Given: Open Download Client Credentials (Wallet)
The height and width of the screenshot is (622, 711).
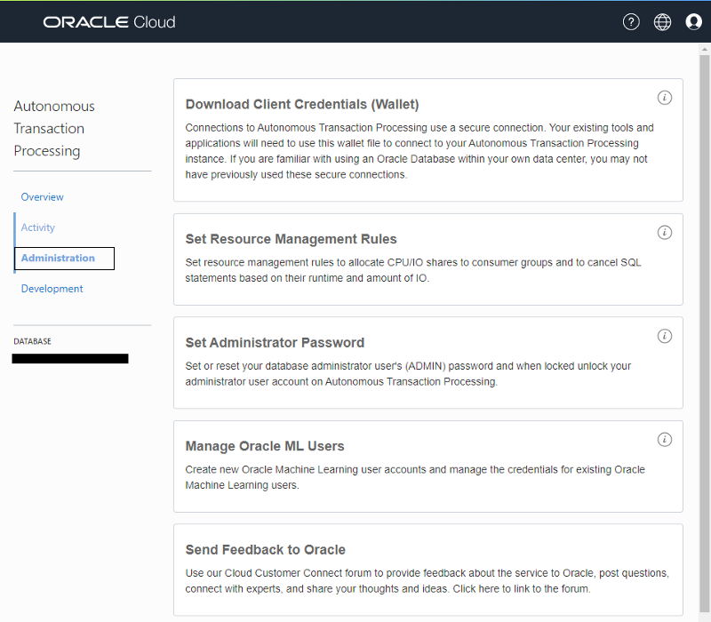Looking at the screenshot, I should (x=302, y=105).
